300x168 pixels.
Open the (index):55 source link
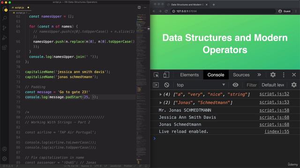point(277,132)
